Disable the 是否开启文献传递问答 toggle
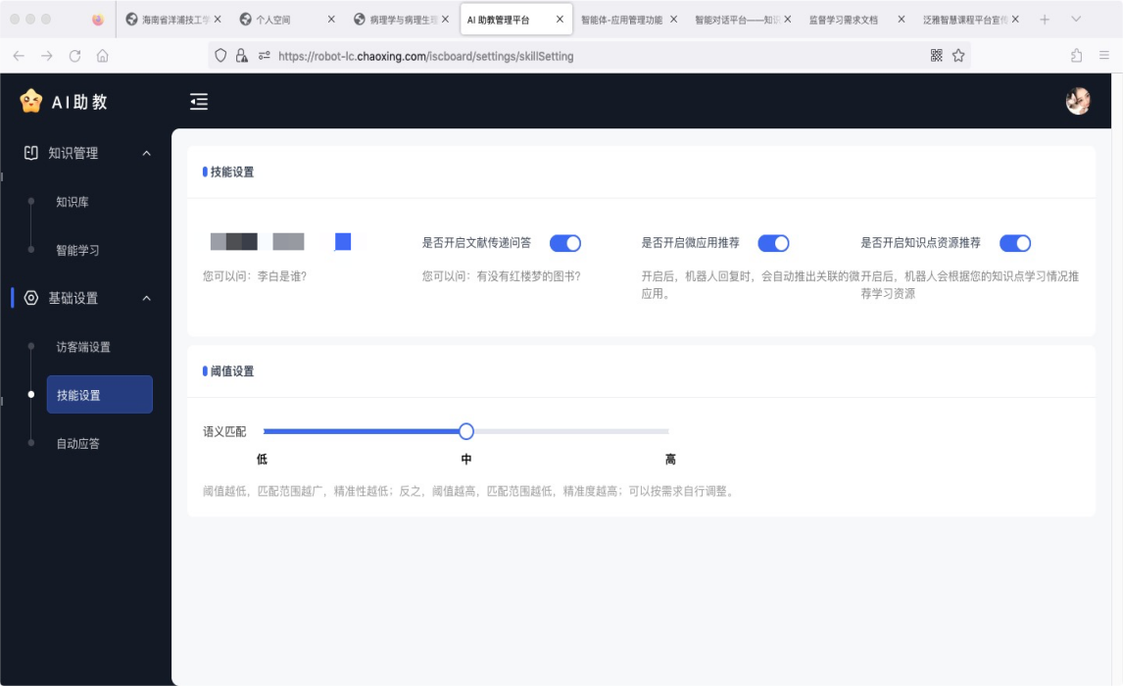The height and width of the screenshot is (686, 1123). [x=565, y=243]
